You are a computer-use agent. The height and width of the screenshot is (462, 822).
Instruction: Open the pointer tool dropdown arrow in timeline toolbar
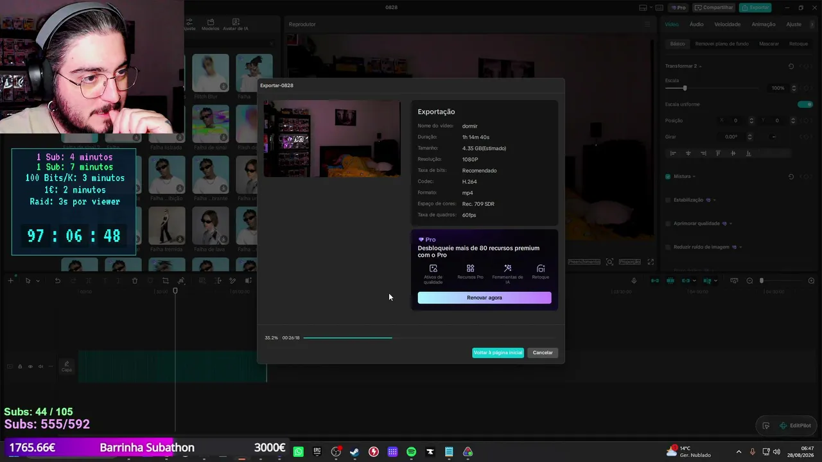[x=38, y=281]
